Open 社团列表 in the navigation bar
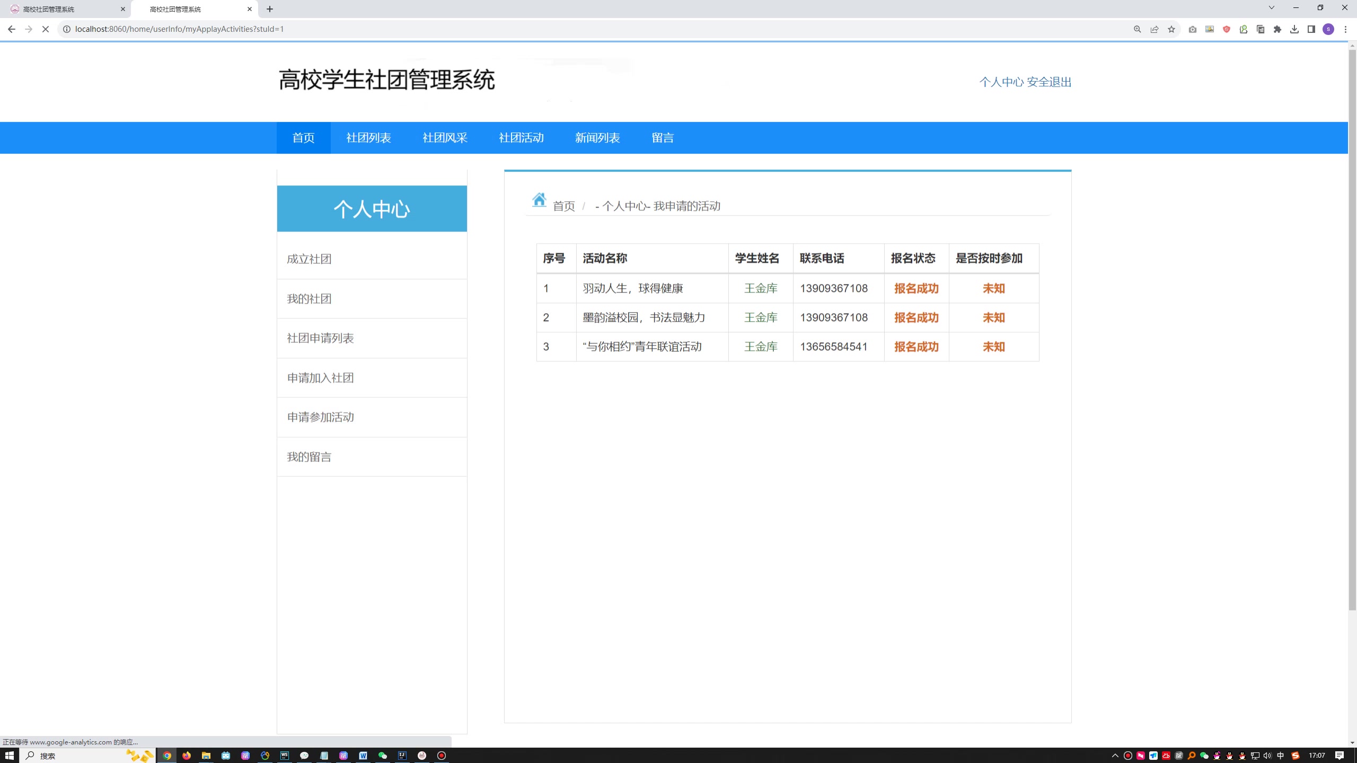 [369, 138]
